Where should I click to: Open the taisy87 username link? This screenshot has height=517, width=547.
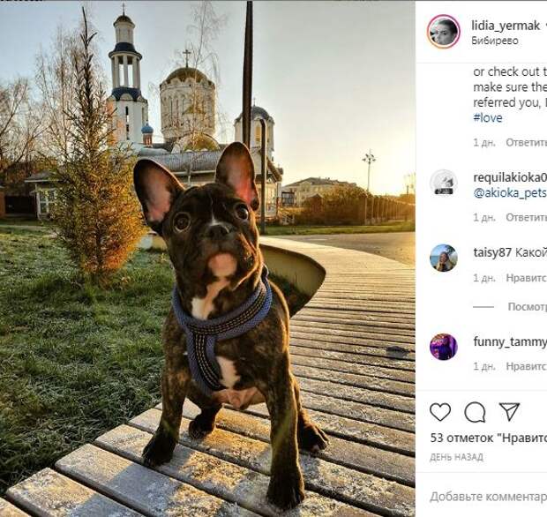[492, 252]
